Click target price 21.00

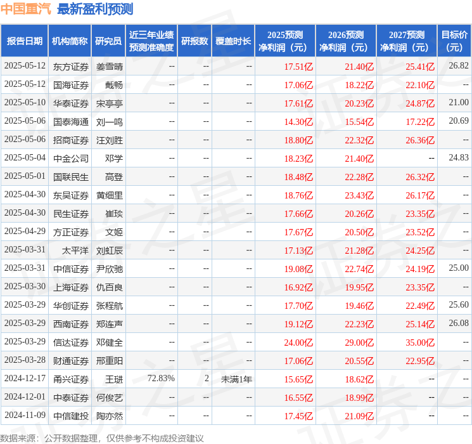pyautogui.click(x=459, y=103)
